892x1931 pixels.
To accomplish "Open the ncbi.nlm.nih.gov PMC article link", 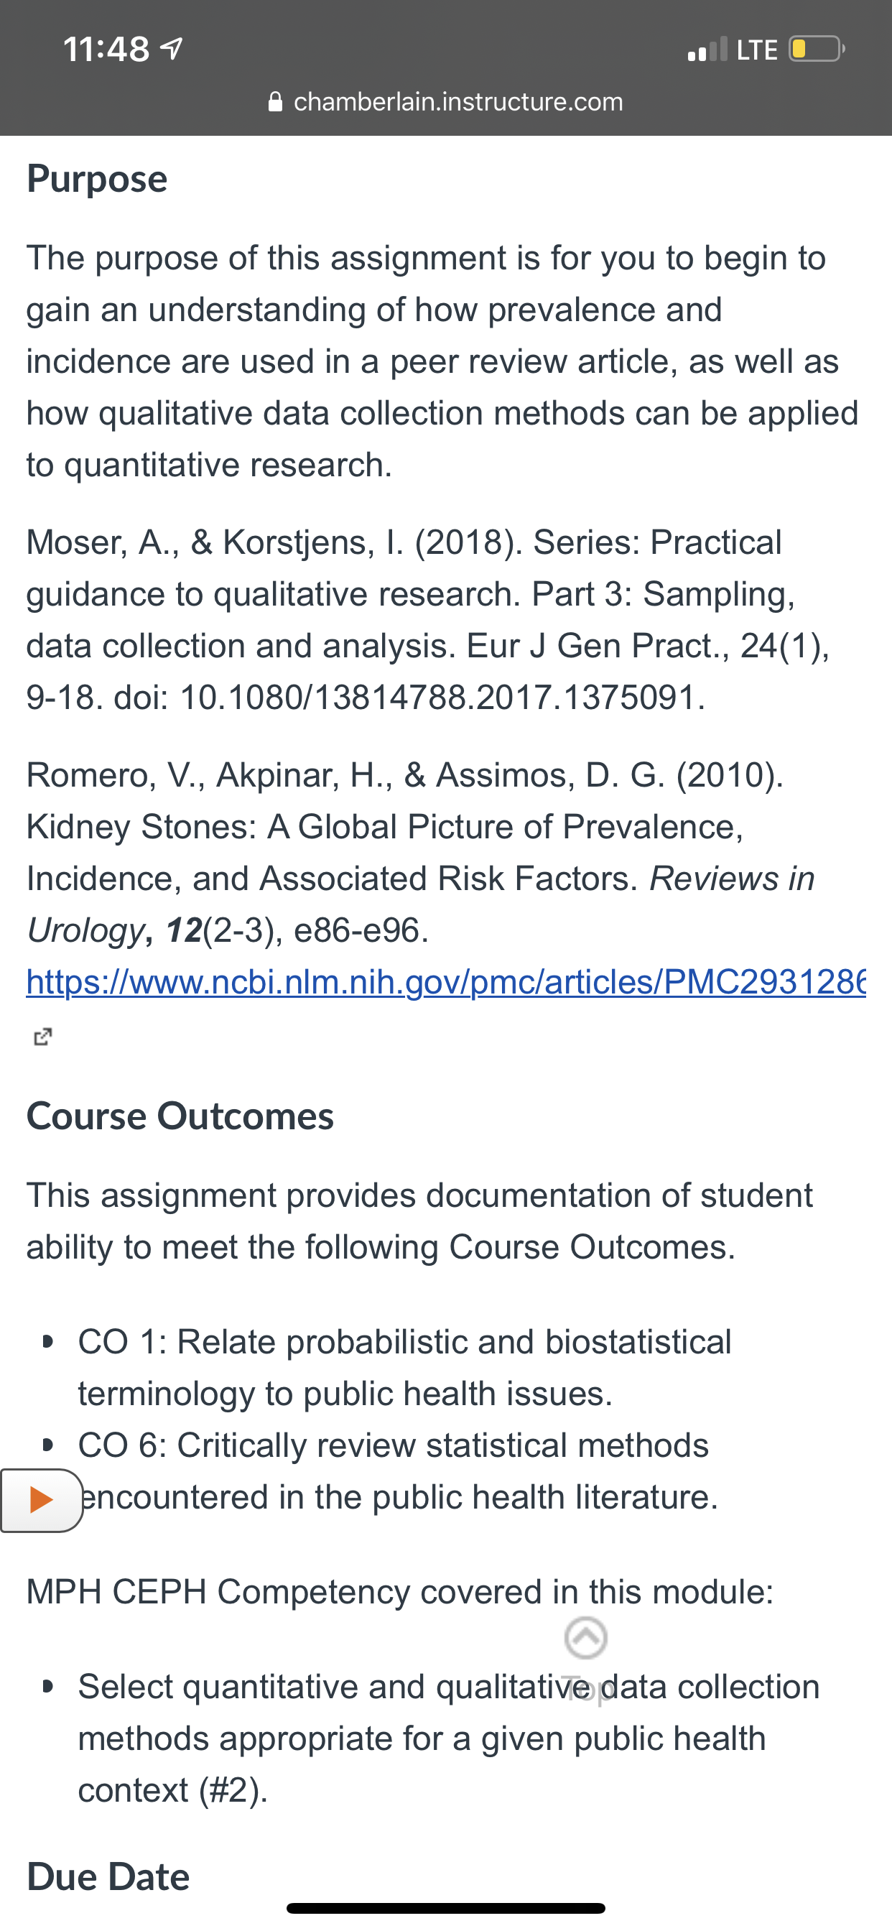I will tap(446, 981).
